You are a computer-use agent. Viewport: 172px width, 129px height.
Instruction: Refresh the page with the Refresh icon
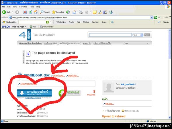tap(30, 12)
